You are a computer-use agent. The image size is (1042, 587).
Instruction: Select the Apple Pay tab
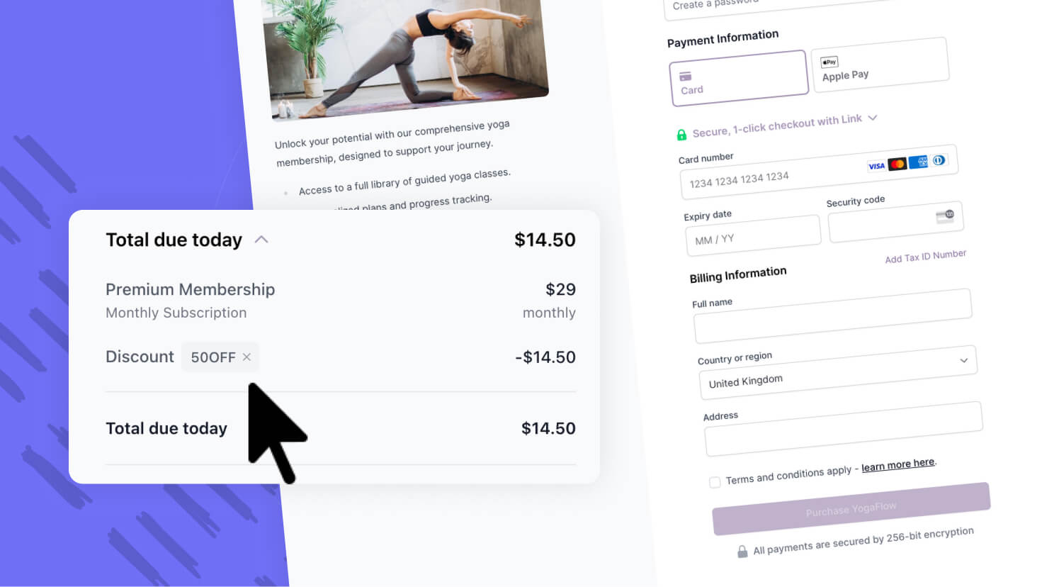880,65
